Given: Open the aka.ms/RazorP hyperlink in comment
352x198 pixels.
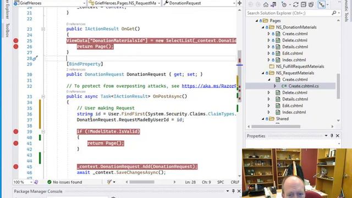Looking at the screenshot, I should pyautogui.click(x=209, y=86).
